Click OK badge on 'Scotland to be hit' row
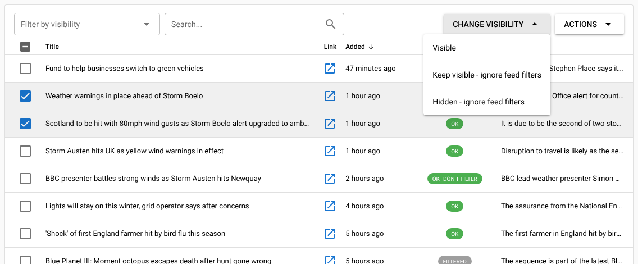The width and height of the screenshot is (638, 264). point(454,123)
